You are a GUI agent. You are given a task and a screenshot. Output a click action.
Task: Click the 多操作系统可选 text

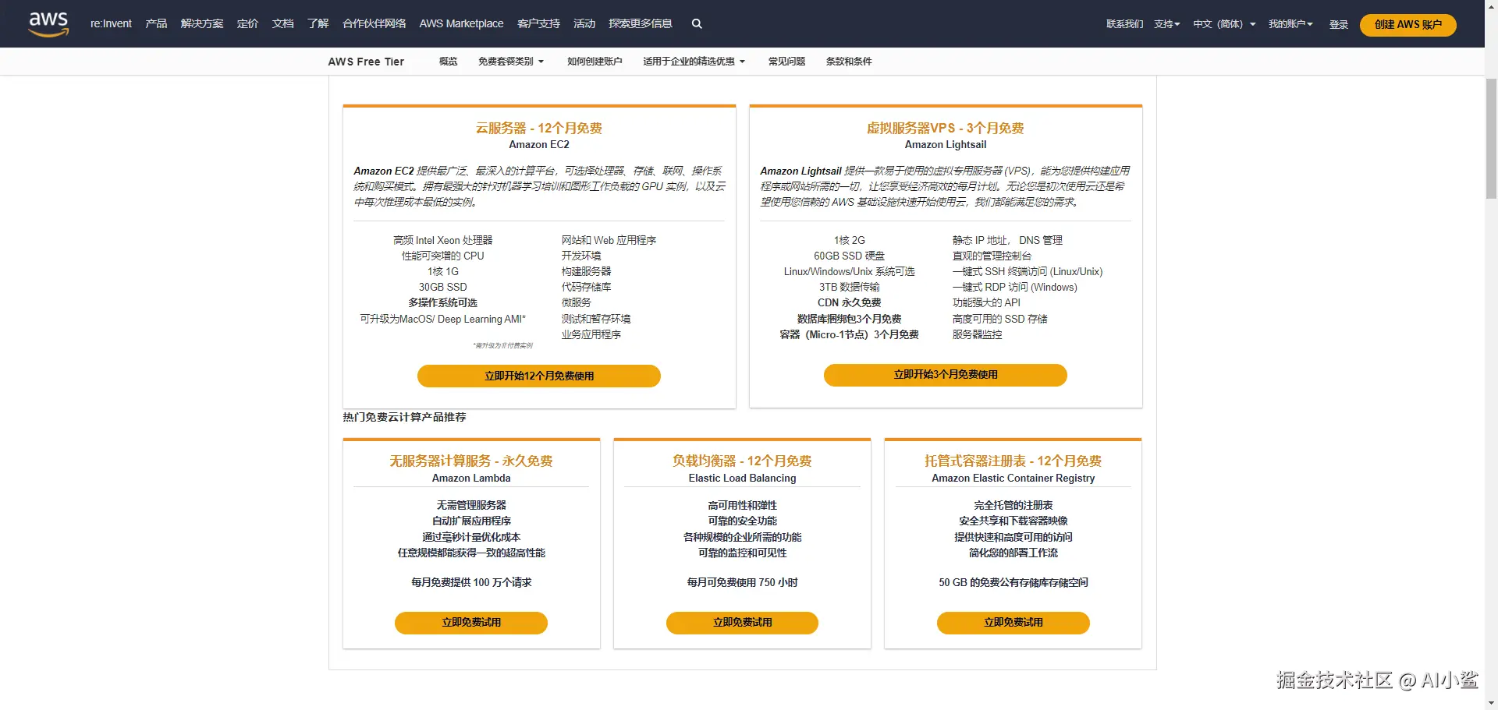pyautogui.click(x=442, y=302)
